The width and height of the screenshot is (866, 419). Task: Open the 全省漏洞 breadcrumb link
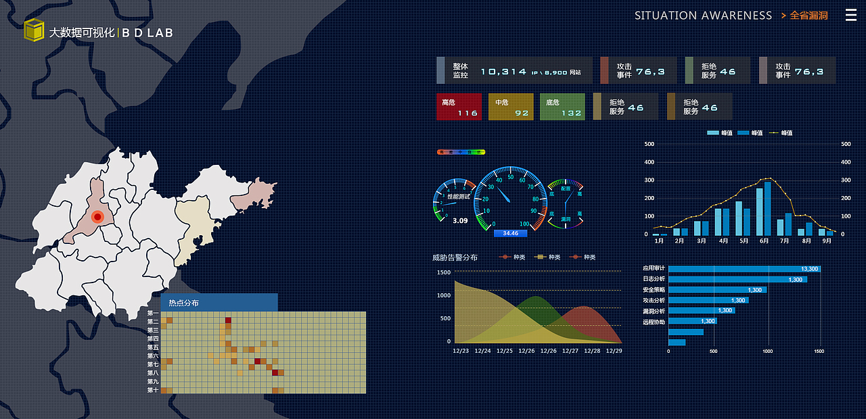point(808,15)
